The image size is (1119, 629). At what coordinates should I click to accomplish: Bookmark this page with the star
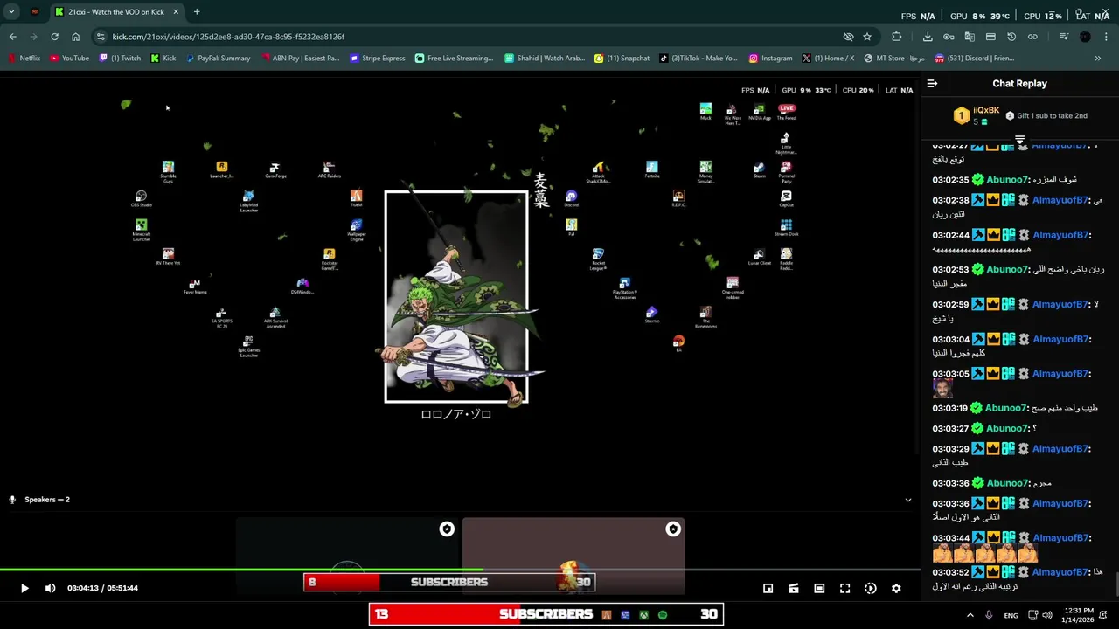867,37
